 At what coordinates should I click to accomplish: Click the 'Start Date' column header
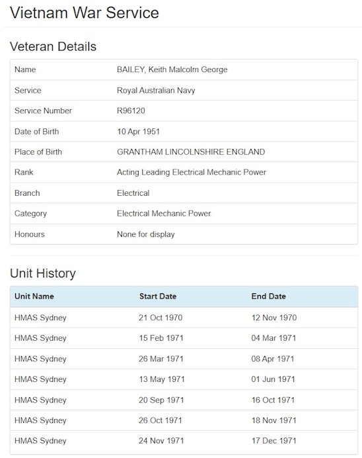(158, 297)
